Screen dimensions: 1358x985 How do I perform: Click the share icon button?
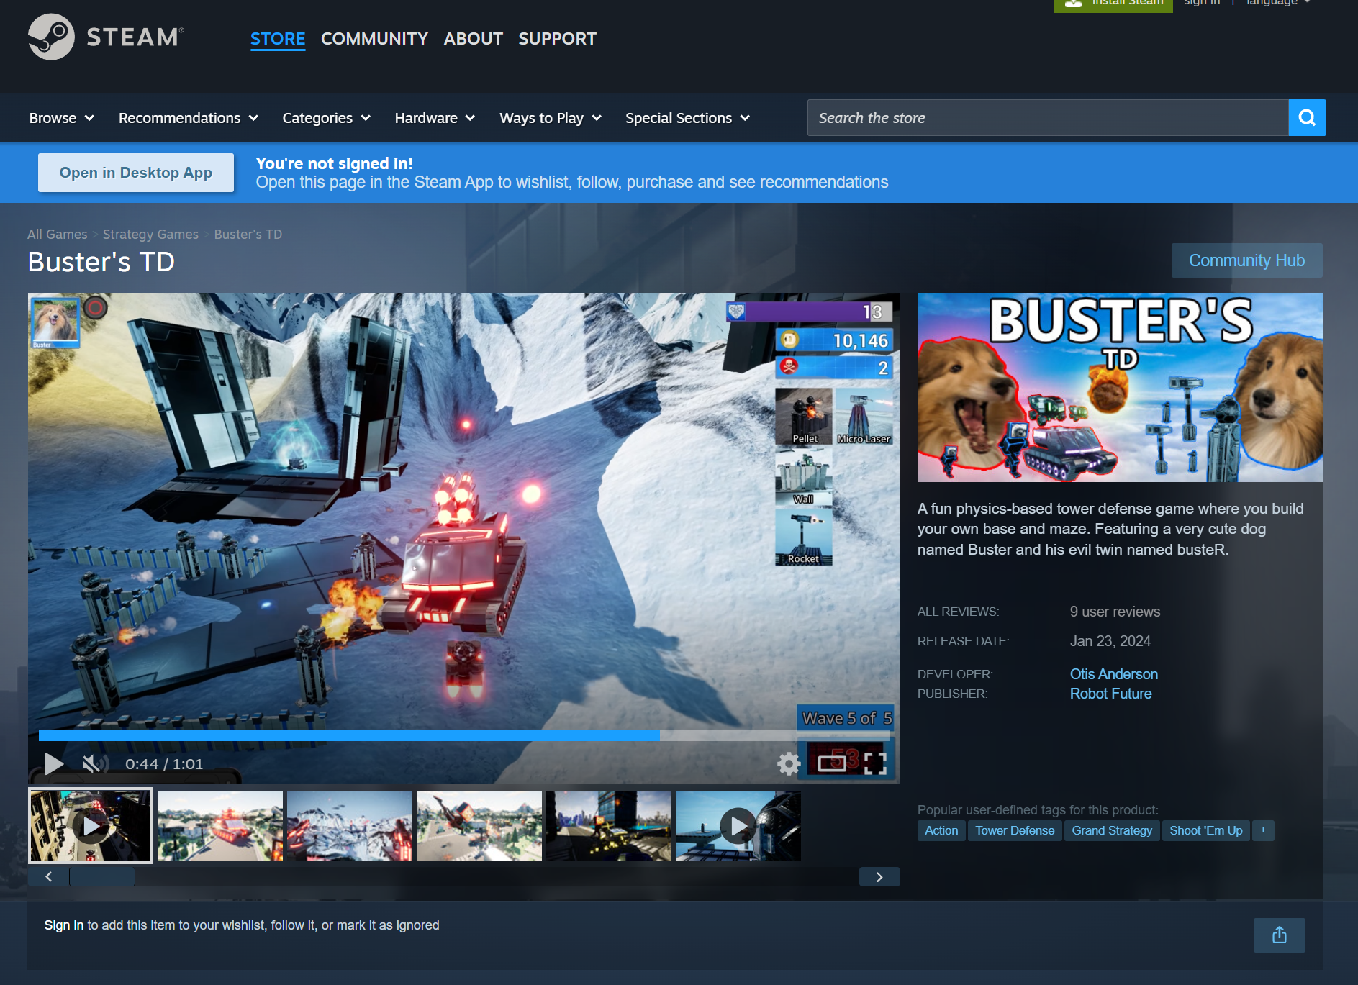click(x=1279, y=935)
